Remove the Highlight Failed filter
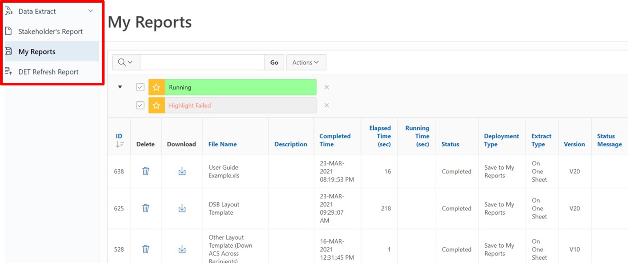The width and height of the screenshot is (628, 263). (326, 105)
